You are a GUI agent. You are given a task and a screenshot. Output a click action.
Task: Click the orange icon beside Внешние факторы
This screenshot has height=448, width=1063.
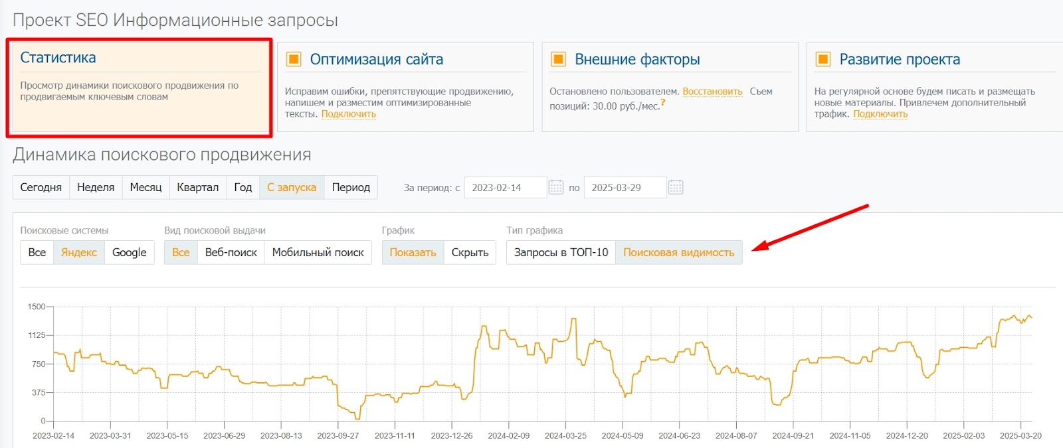tap(558, 59)
